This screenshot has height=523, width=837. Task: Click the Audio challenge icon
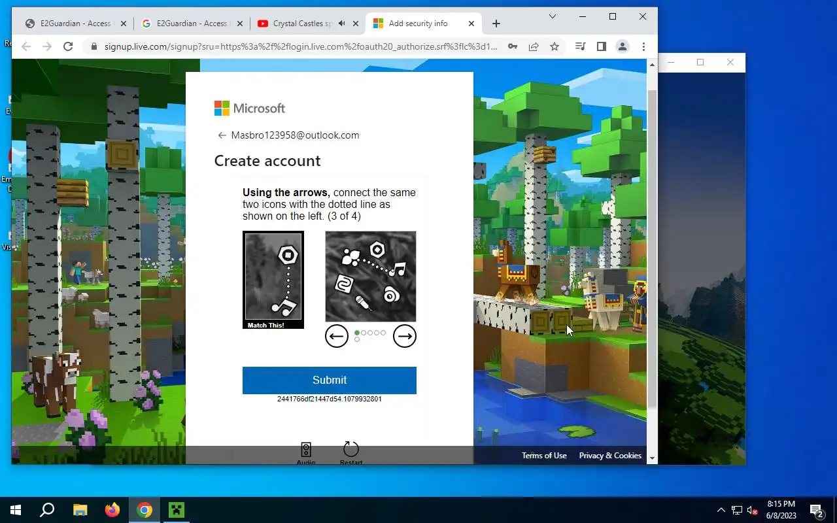pyautogui.click(x=306, y=450)
